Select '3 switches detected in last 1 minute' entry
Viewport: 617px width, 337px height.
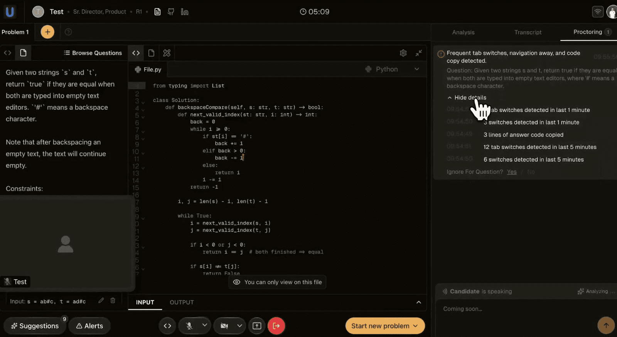[531, 122]
